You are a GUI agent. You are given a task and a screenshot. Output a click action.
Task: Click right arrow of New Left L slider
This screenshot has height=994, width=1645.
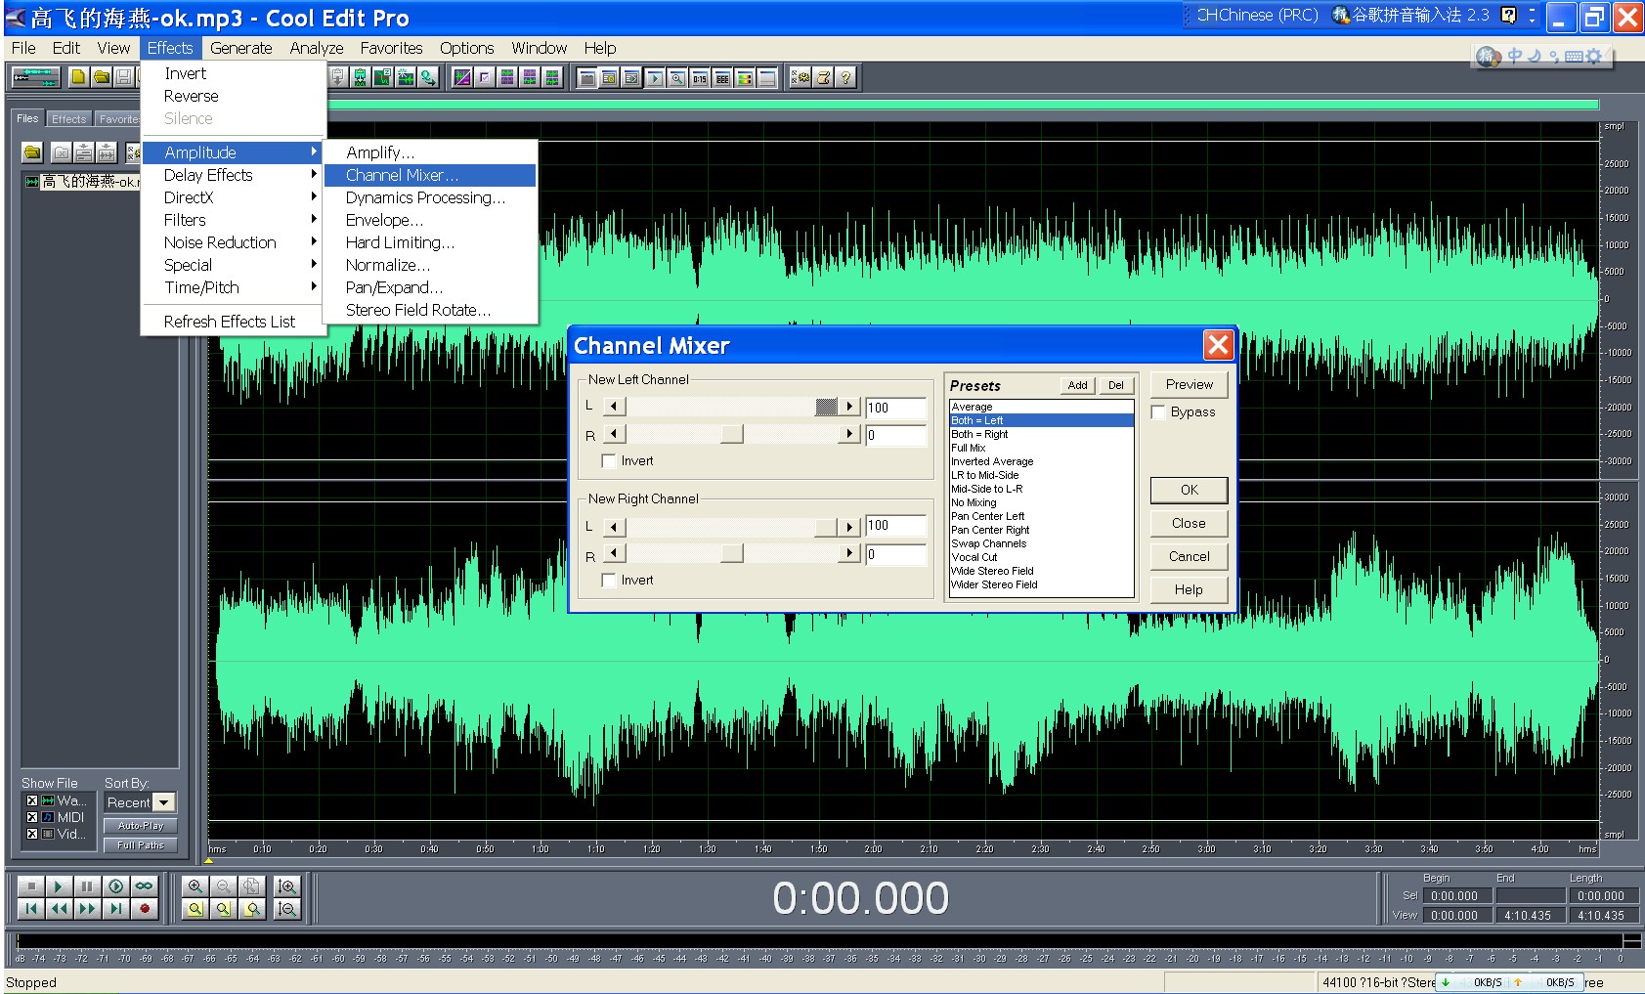pos(849,407)
